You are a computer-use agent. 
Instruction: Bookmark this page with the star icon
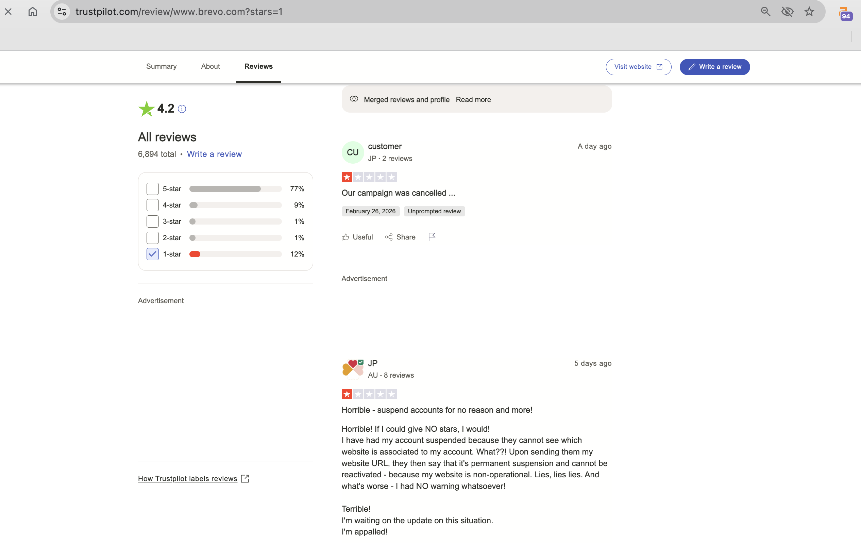tap(809, 12)
